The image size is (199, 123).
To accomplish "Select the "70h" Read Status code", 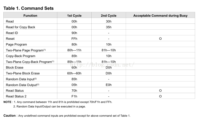I will (74, 91).
